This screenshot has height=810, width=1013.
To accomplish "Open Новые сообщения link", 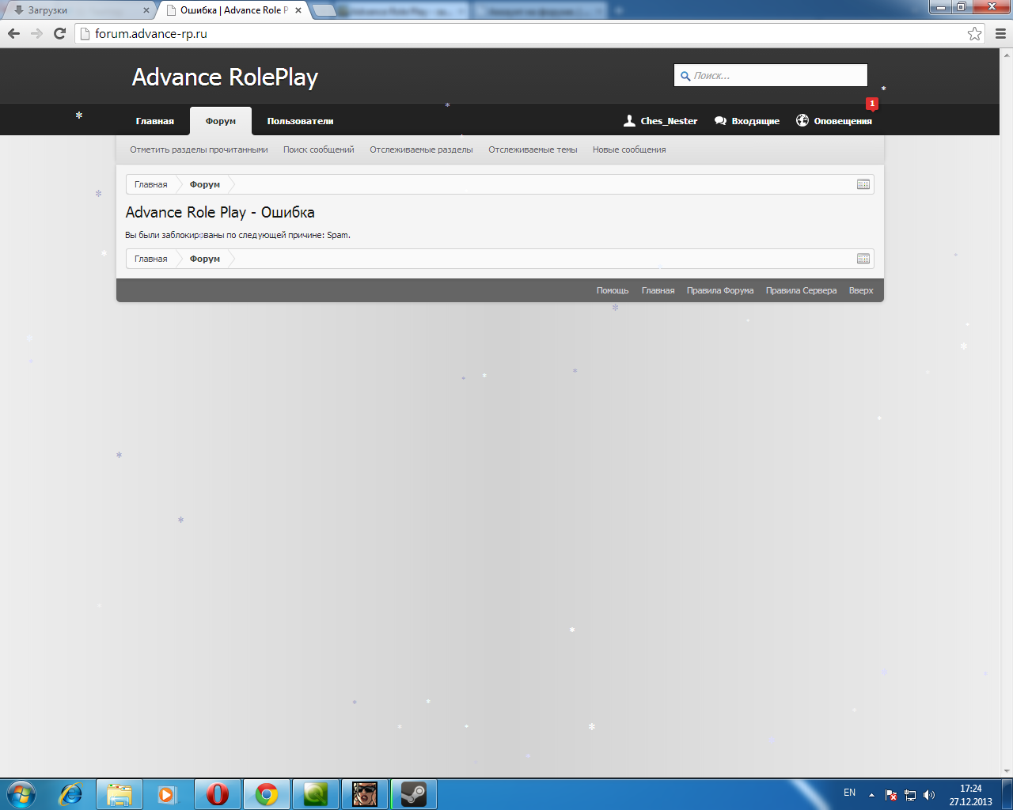I will [629, 150].
